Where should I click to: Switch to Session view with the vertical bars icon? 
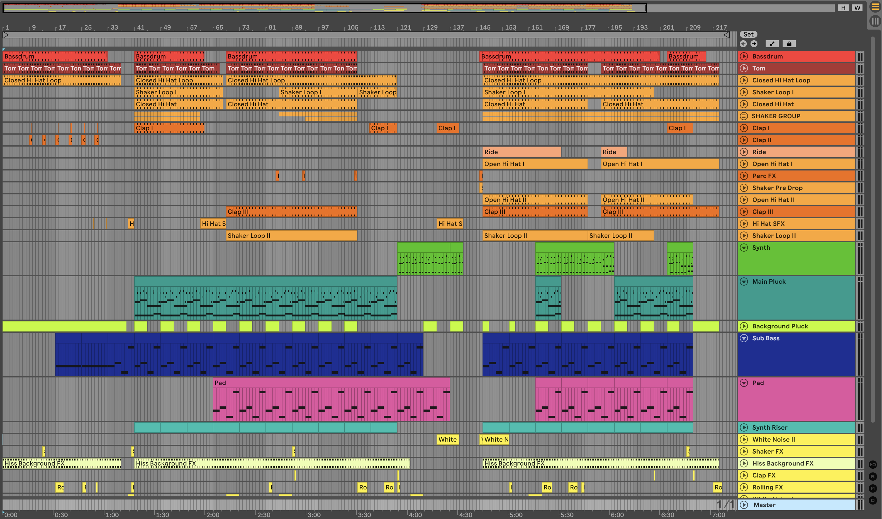(875, 21)
